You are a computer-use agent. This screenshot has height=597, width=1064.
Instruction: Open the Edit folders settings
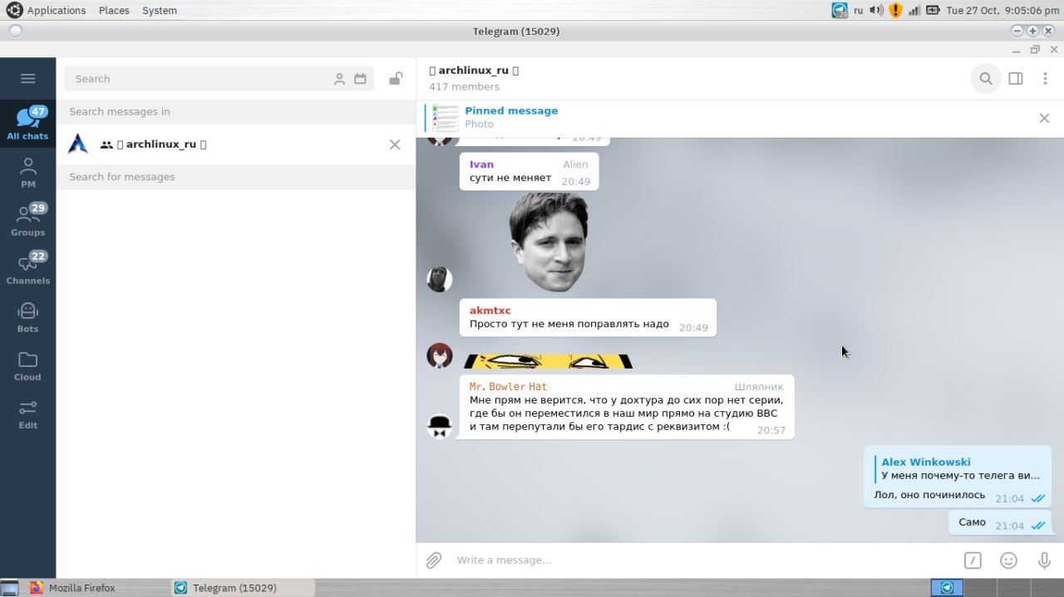(x=27, y=413)
